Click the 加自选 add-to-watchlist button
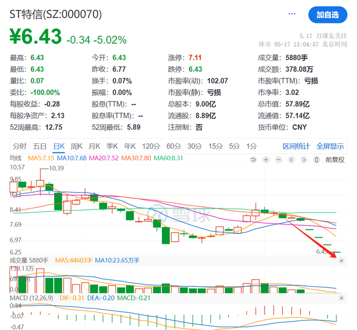Viewport: 357px width, 330px height. [x=327, y=15]
